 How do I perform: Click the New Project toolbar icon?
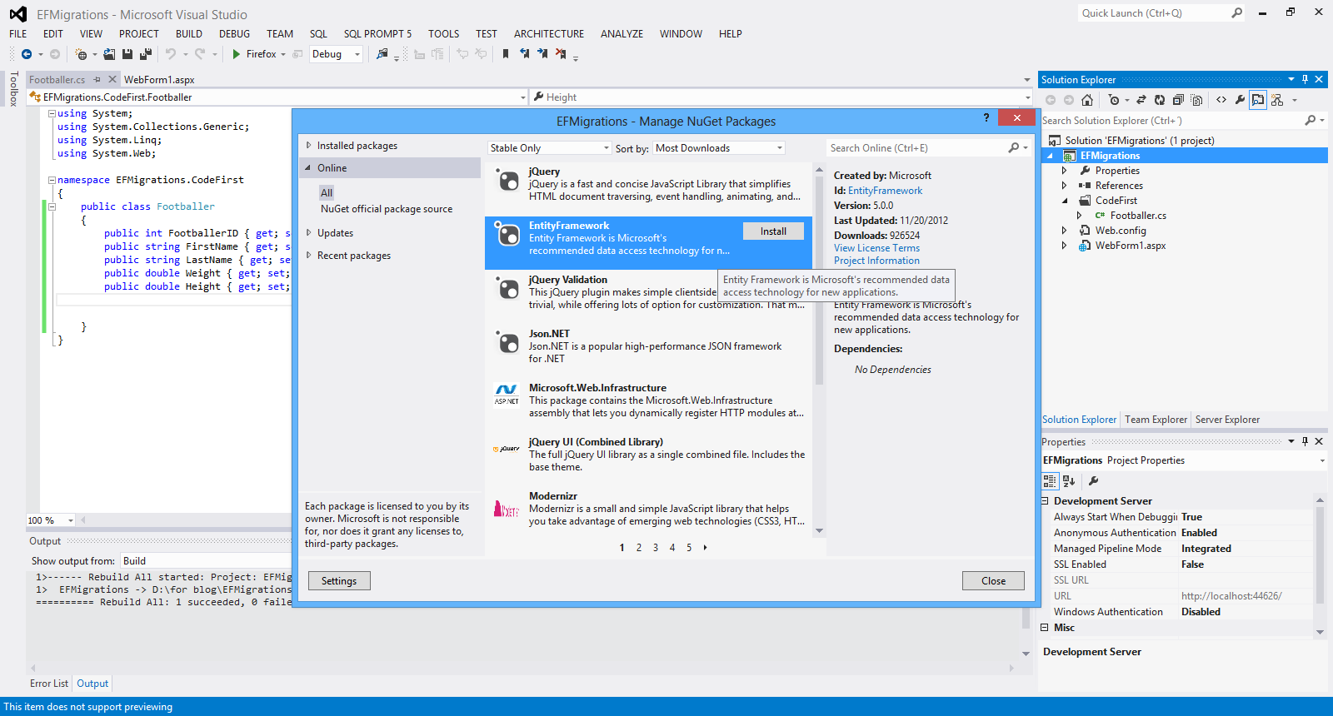[x=81, y=54]
